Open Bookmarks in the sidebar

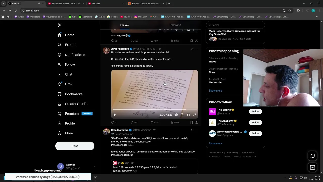[x=70, y=94]
